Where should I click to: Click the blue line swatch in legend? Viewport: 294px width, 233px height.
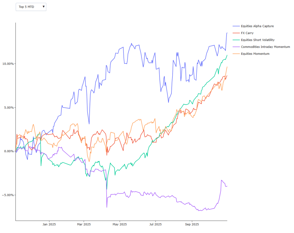[236, 26]
